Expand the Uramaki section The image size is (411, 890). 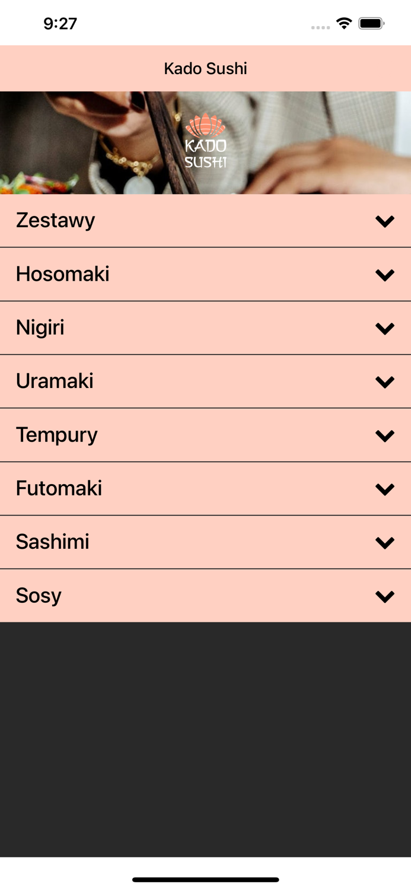point(205,381)
